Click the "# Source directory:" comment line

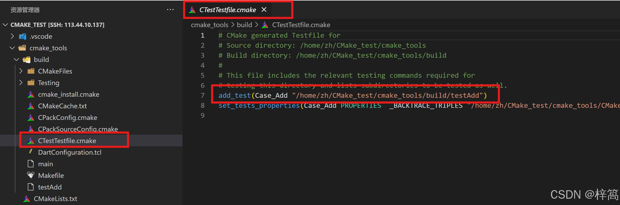(322, 45)
